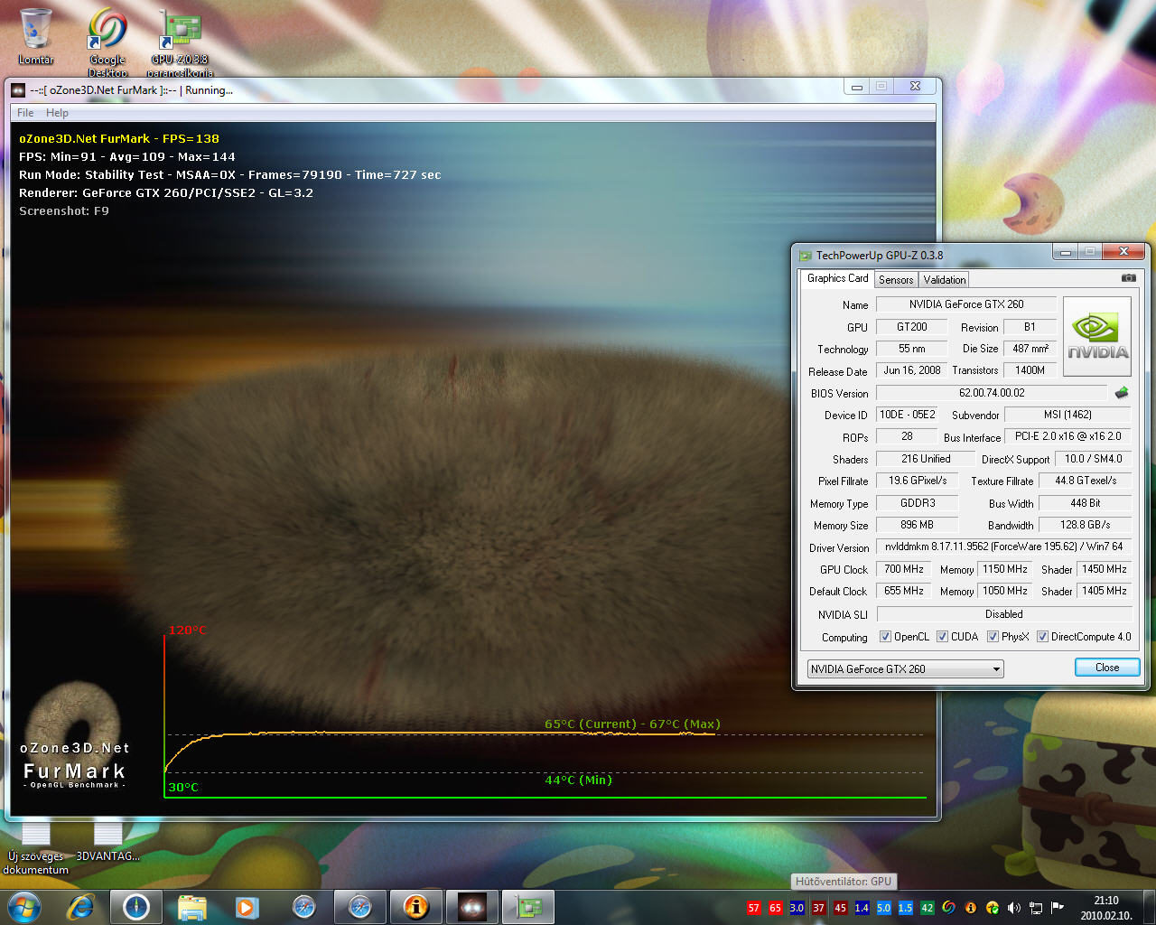Switch to the GPU-Z taskbar button
Screen dimensions: 1156x925
(x=528, y=907)
